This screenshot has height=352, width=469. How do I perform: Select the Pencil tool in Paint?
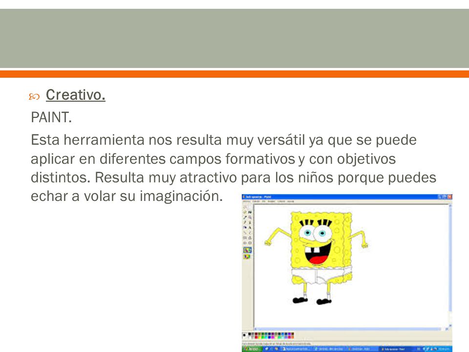[245, 222]
